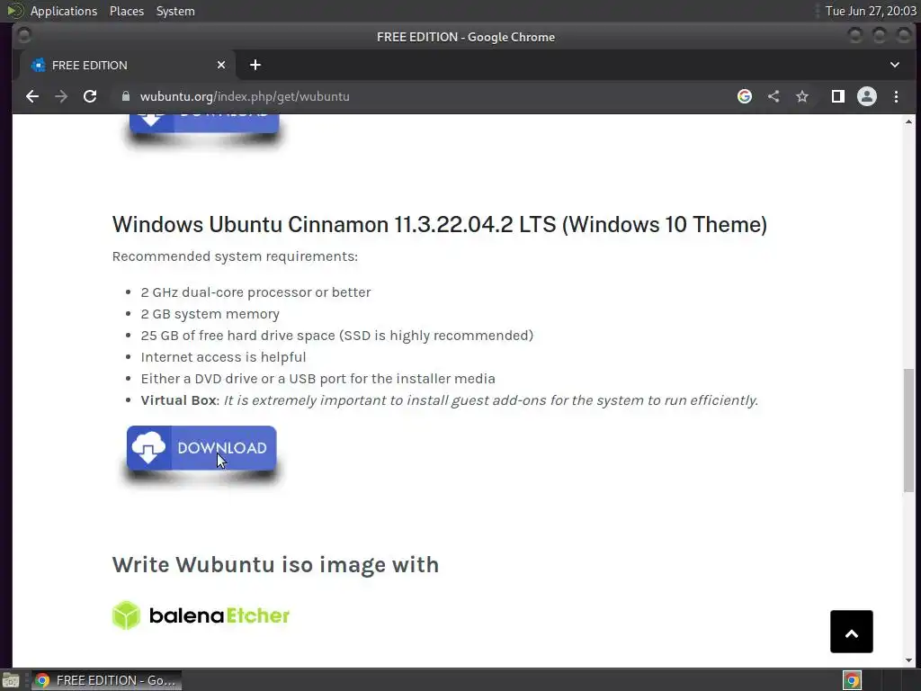Click 'Write Wubuntu iso image with' heading
This screenshot has height=691, width=921.
tap(275, 565)
